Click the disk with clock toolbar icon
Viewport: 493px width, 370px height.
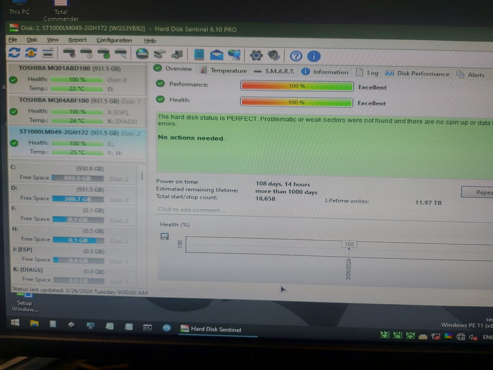[x=86, y=54]
